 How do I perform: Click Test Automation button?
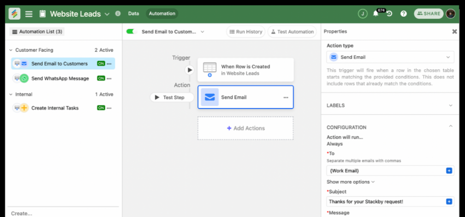click(292, 32)
